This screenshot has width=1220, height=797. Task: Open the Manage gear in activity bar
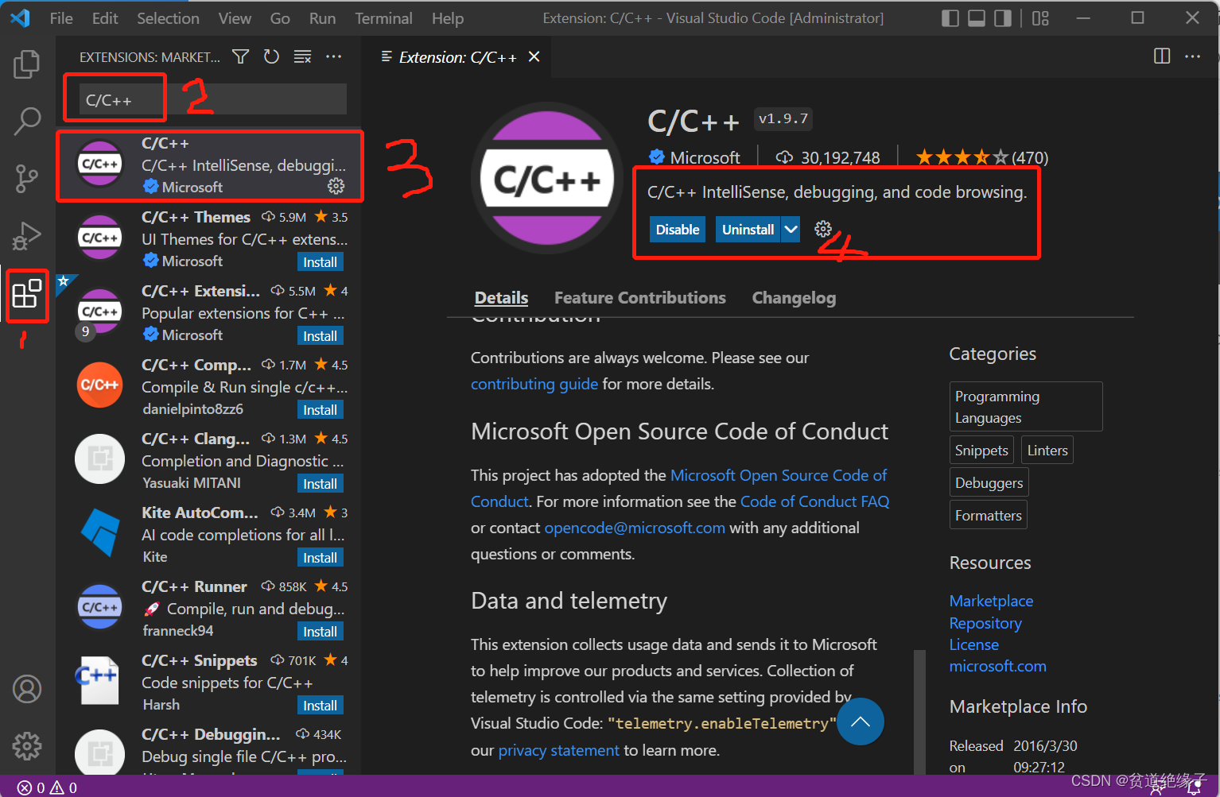(27, 746)
